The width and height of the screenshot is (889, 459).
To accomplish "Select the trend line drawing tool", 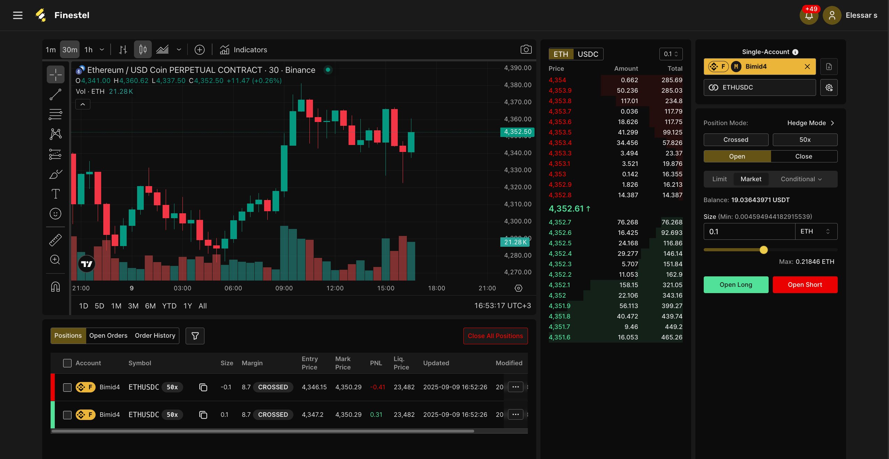I will tap(55, 94).
